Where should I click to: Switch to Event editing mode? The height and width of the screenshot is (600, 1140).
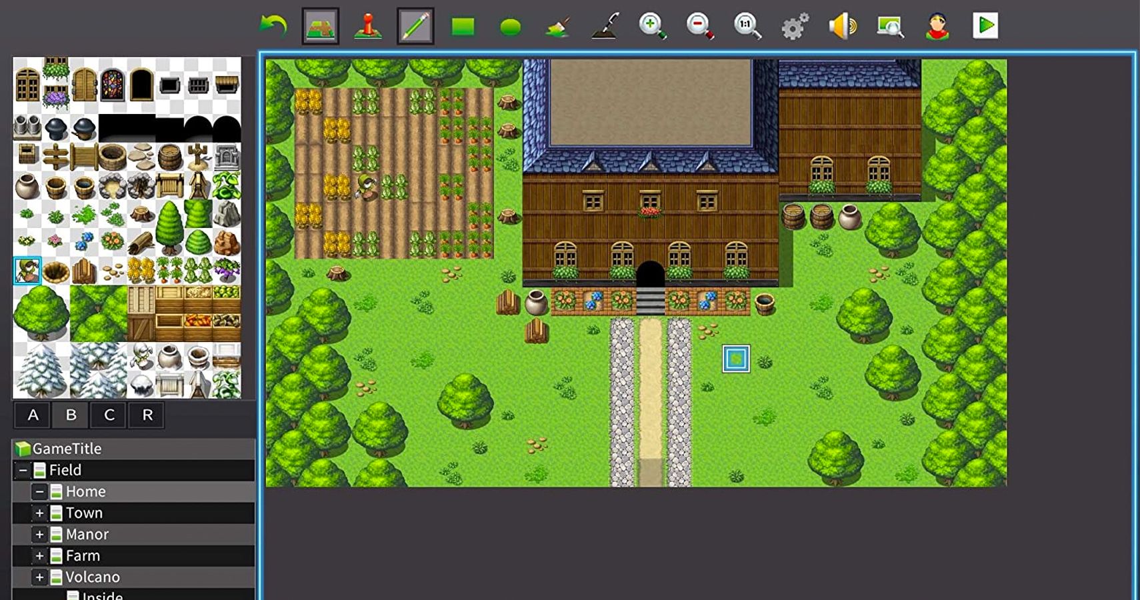368,26
